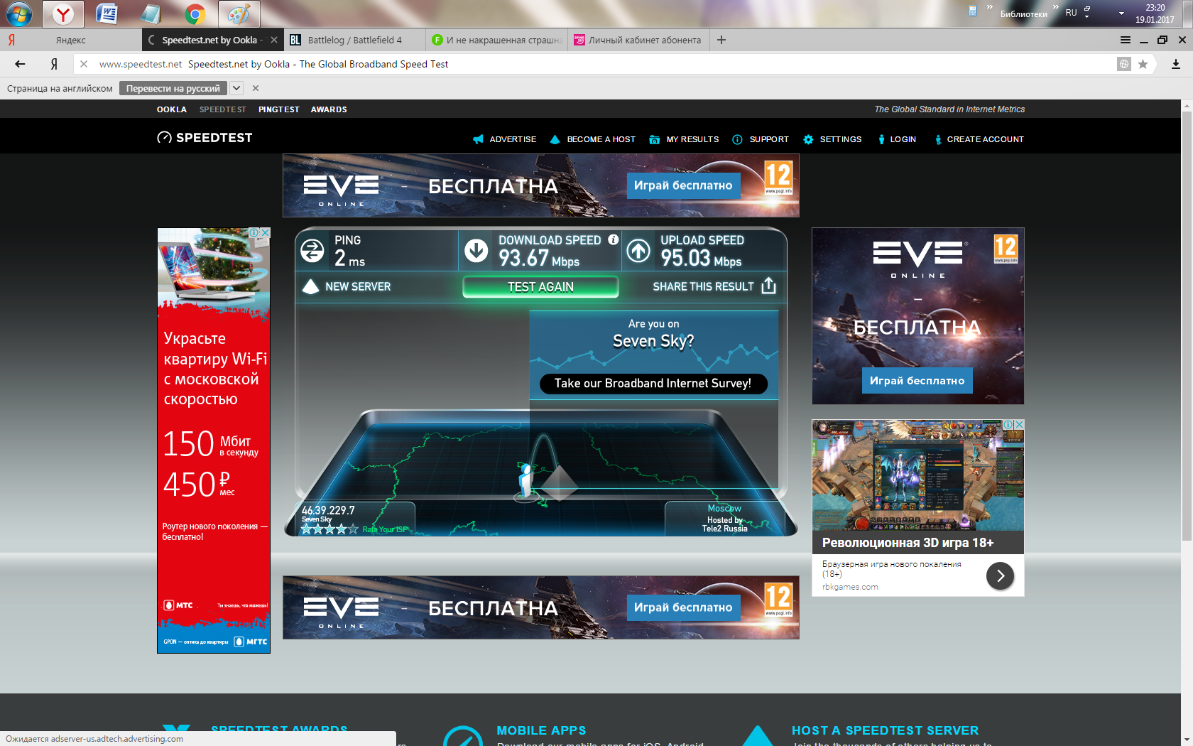Screen dimensions: 1193x746
Task: Open the ADVERTISE link
Action: pos(505,139)
